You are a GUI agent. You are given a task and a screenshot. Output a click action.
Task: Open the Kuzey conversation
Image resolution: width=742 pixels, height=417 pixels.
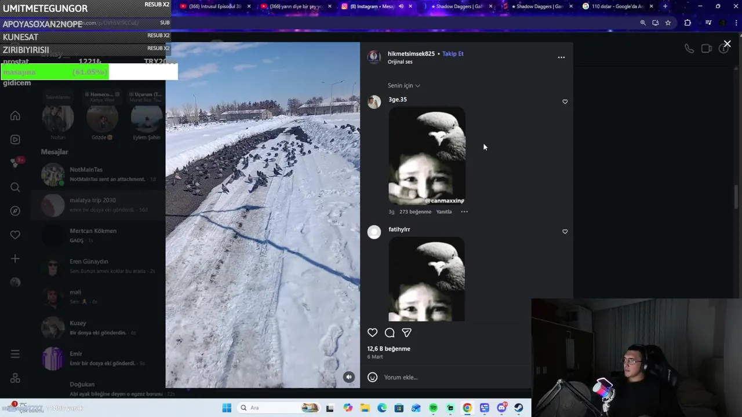click(x=97, y=328)
